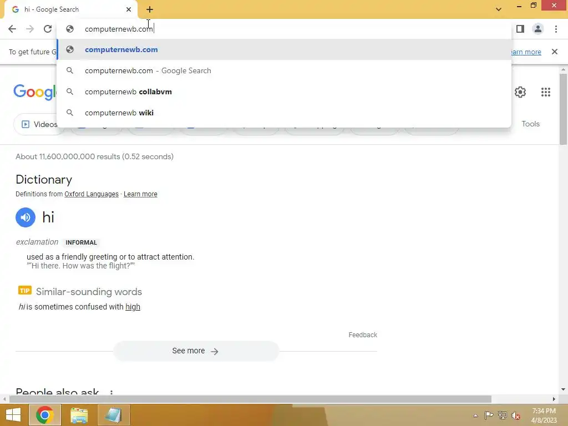
Task: Click the muted volume tray icon
Action: click(515, 415)
